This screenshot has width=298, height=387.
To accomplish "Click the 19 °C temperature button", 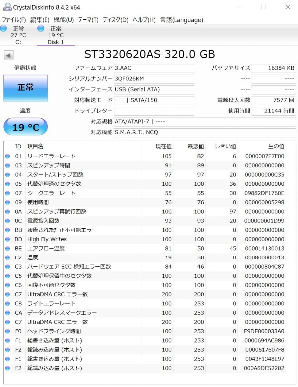I will click(25, 127).
